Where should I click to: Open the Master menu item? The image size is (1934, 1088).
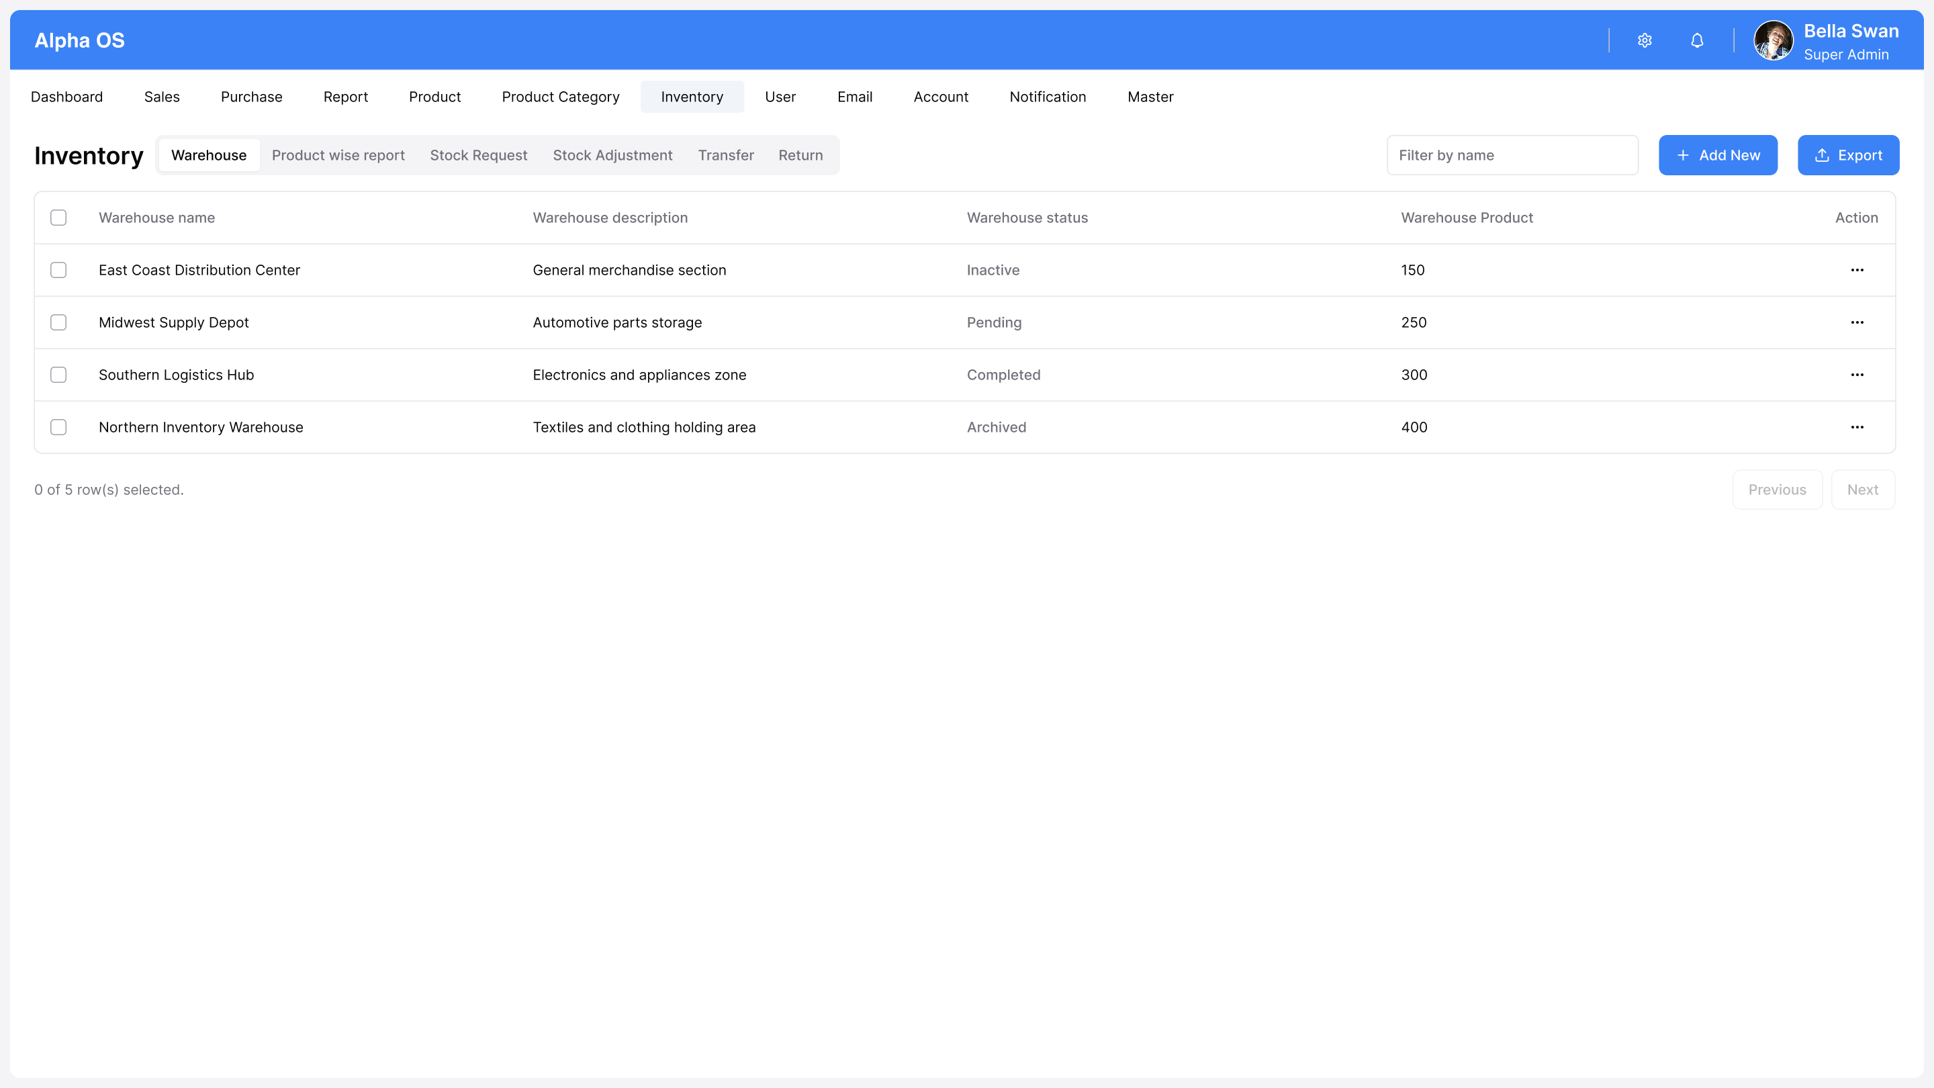[x=1150, y=97]
